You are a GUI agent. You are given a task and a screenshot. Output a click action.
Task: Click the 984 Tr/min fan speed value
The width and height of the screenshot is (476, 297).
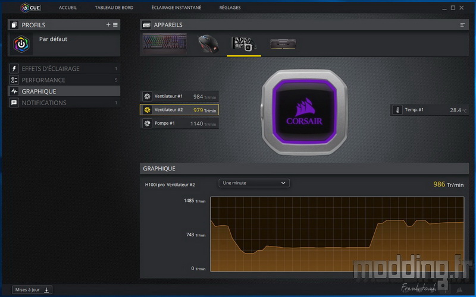point(205,97)
